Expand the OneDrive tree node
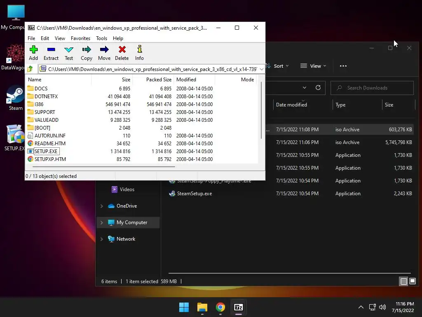Screen dimensions: 422x317 pyautogui.click(x=102, y=206)
